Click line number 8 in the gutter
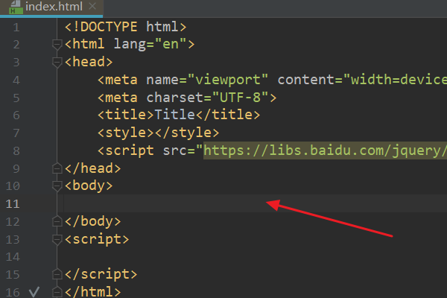This screenshot has width=447, height=298. tap(16, 150)
